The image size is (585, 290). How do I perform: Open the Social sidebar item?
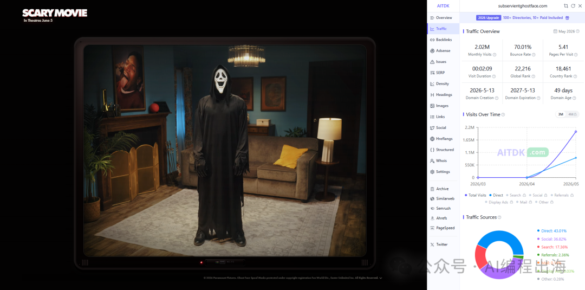point(443,127)
